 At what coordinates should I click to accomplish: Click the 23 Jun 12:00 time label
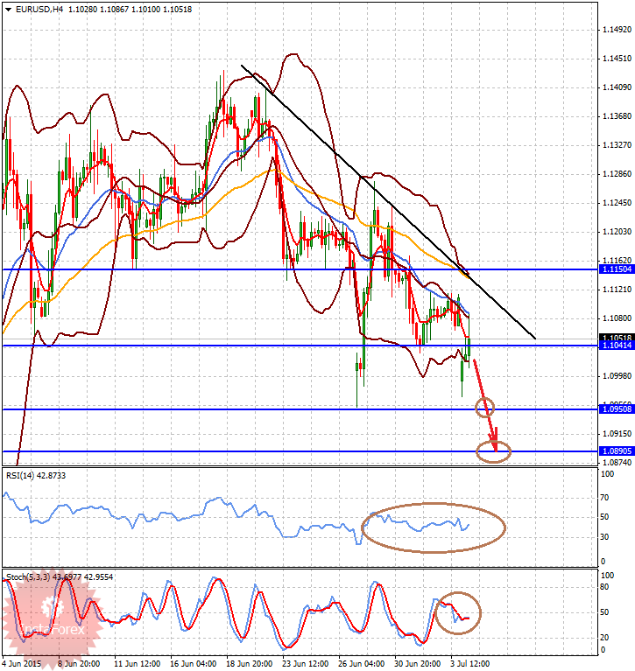point(306,664)
